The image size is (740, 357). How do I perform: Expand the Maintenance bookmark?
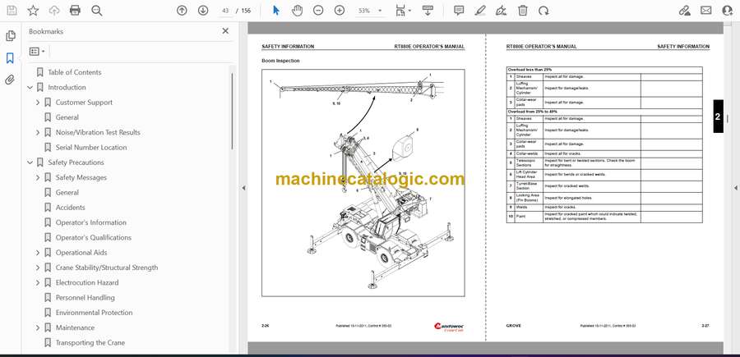(x=38, y=327)
